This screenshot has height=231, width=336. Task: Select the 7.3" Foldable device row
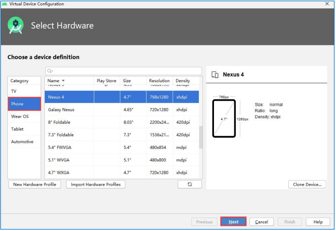[x=122, y=135]
